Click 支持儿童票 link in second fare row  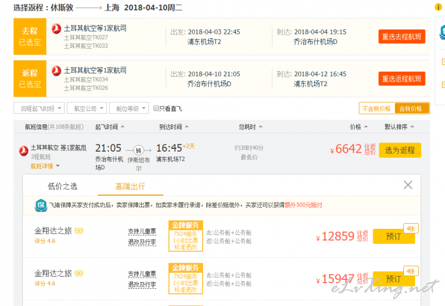[142, 274]
